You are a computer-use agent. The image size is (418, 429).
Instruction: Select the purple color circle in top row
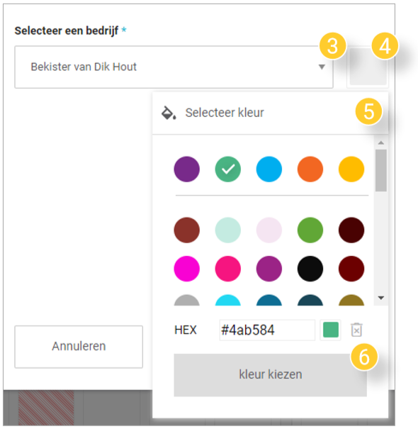(x=187, y=169)
